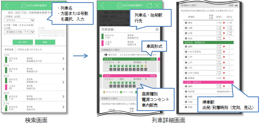The height and width of the screenshot is (124, 261).
Task: Click the 進行方向 direction arrow indicator
Action: [x=106, y=55]
